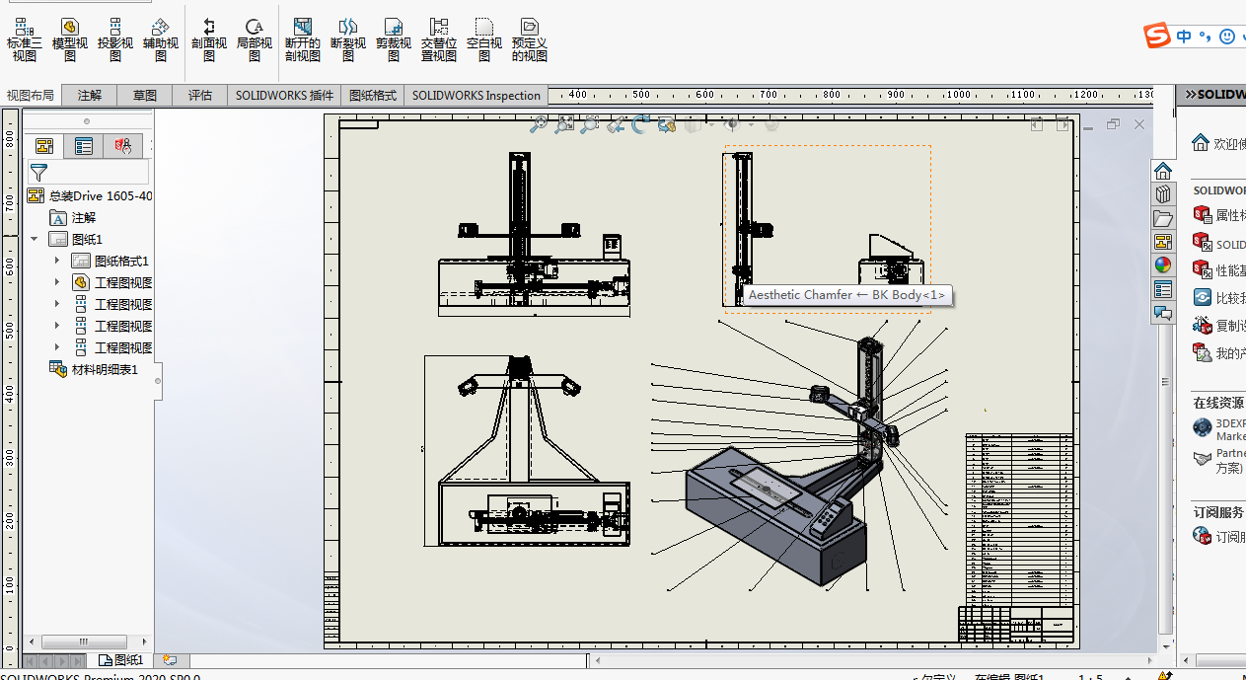
Task: Click 订阅 subscription service link
Action: click(1219, 537)
